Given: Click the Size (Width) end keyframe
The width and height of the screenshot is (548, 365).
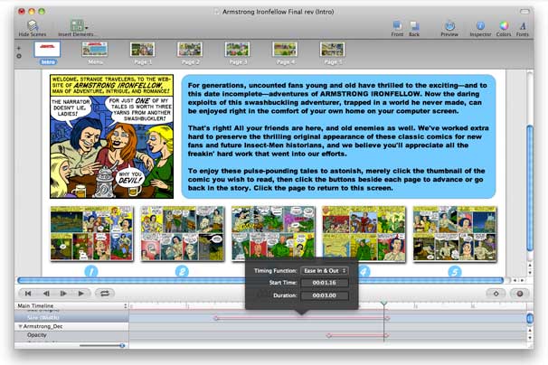Looking at the screenshot, I should pyautogui.click(x=387, y=318).
